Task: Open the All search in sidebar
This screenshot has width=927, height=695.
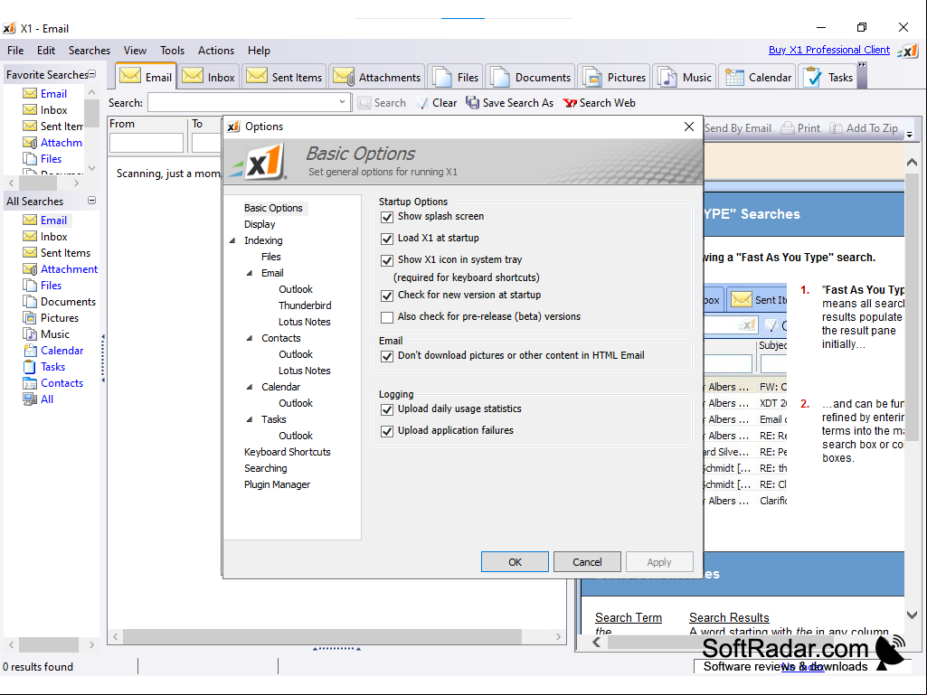Action: click(x=38, y=399)
